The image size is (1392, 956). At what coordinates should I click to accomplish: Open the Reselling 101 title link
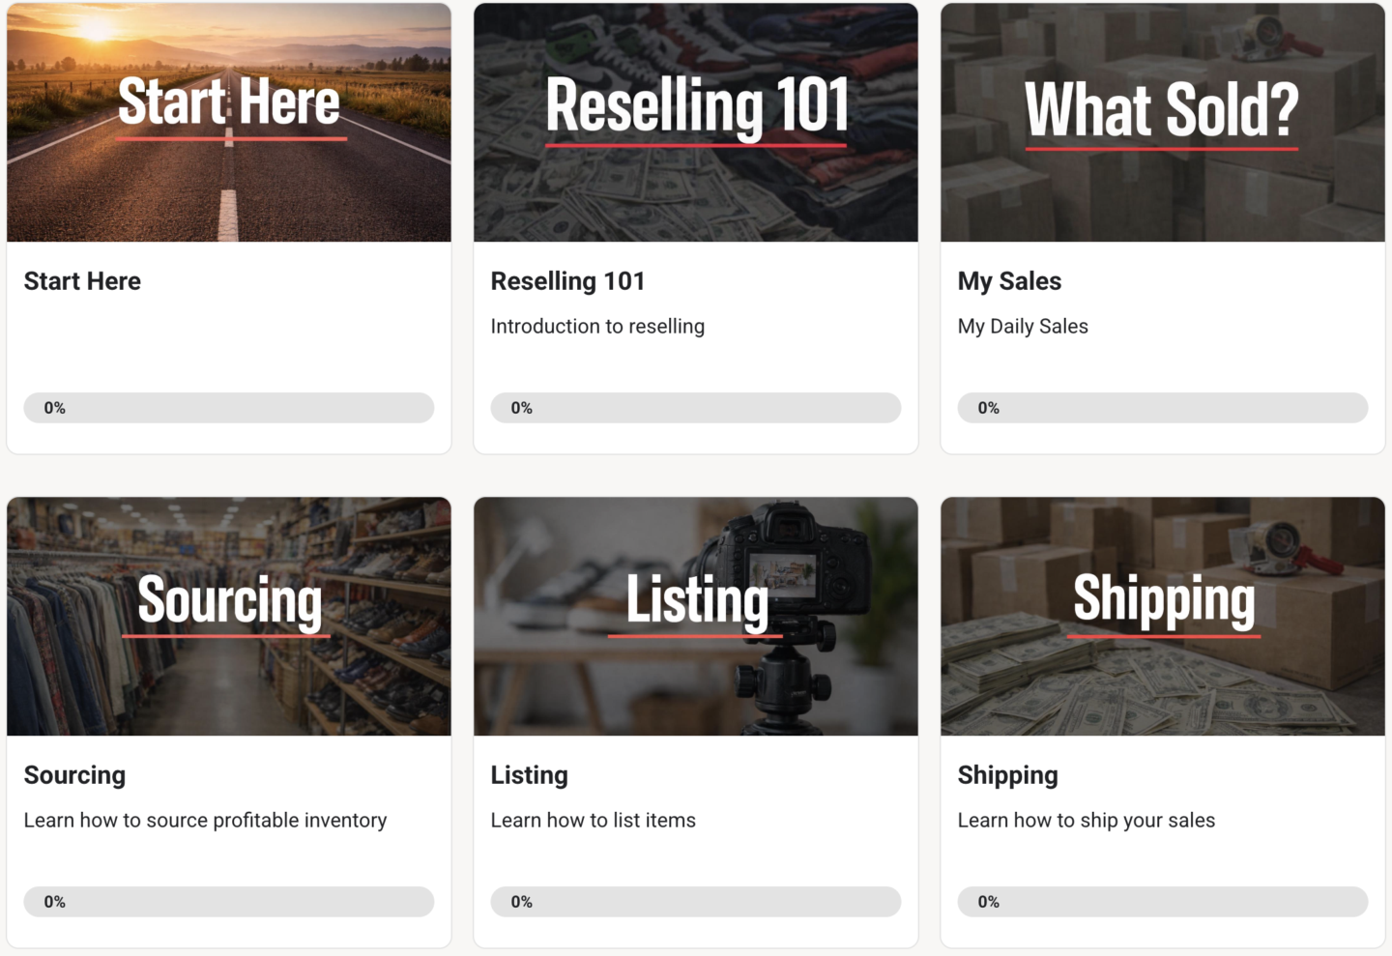[567, 281]
